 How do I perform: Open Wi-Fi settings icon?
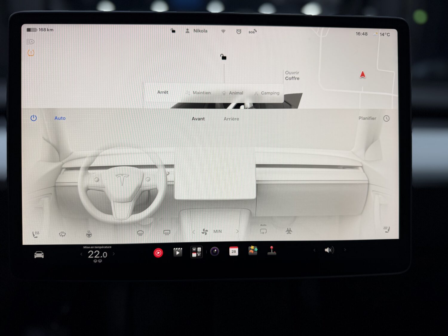223,31
